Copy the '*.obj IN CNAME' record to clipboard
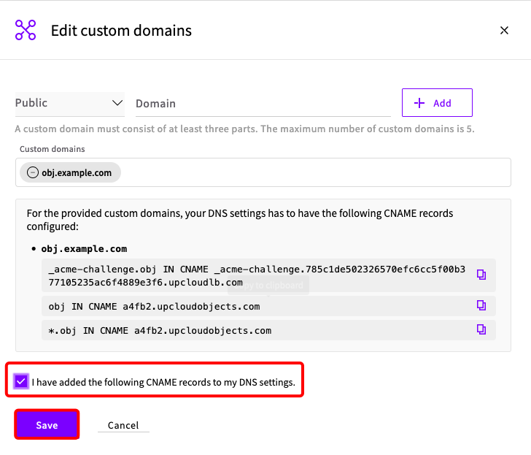This screenshot has width=531, height=455. 481,329
